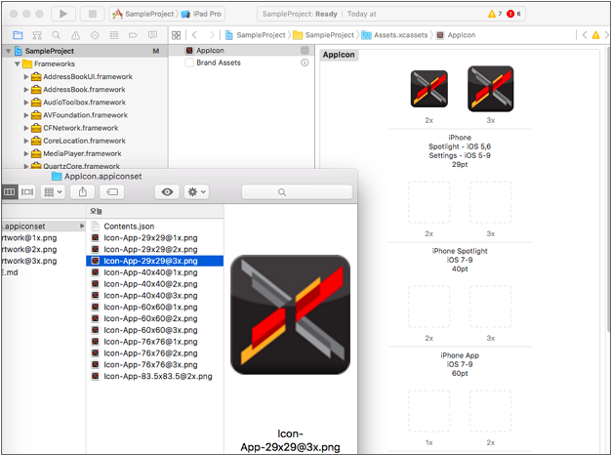Click the Finder Quick Look eye icon

tap(168, 192)
